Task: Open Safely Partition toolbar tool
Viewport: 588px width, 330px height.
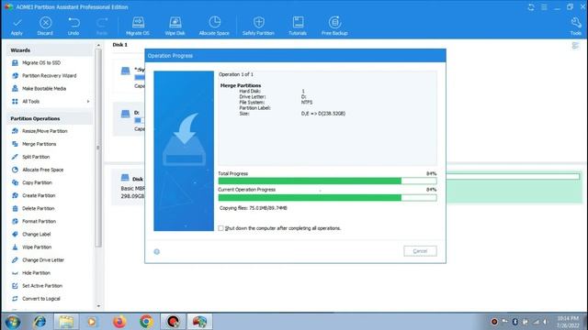Action: click(x=258, y=26)
